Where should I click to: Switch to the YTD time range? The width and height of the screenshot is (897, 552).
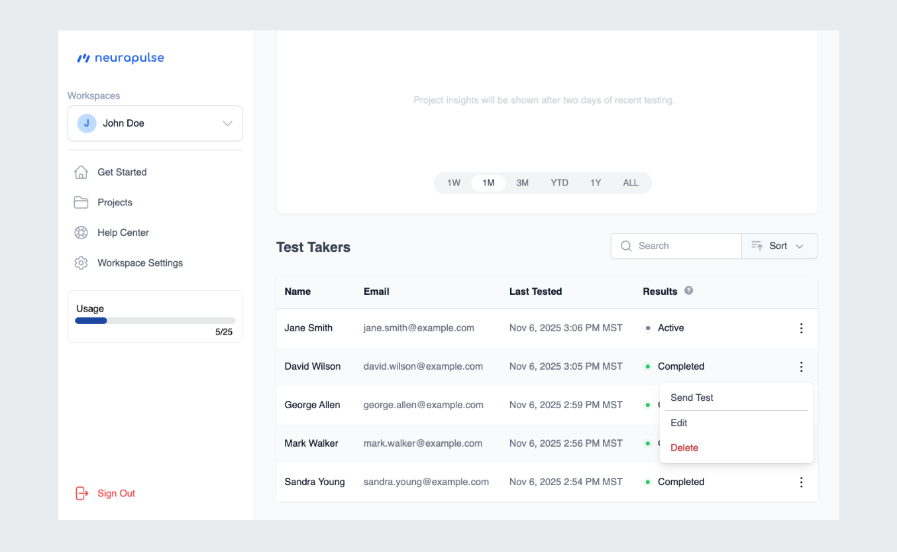[x=560, y=183]
